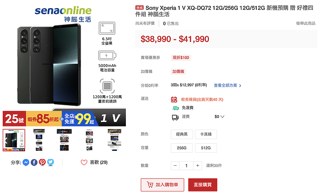Click the 現折$100 coupon tag
326x196 pixels.
(x=181, y=57)
